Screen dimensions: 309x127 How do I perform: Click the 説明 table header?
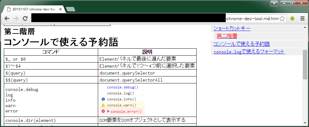click(x=147, y=52)
